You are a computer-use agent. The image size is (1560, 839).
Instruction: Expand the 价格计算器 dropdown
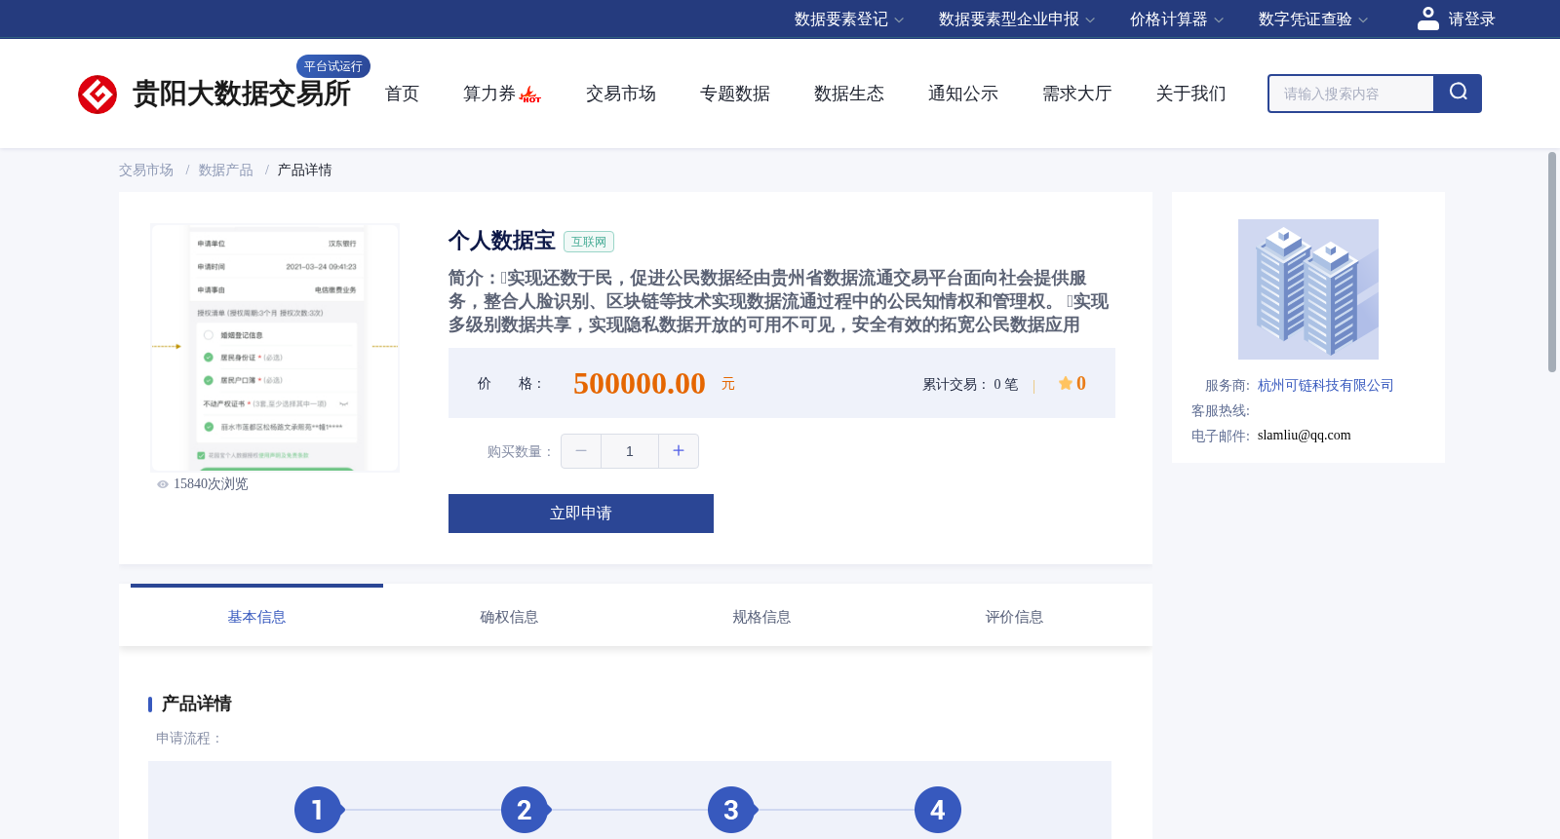point(1177,19)
